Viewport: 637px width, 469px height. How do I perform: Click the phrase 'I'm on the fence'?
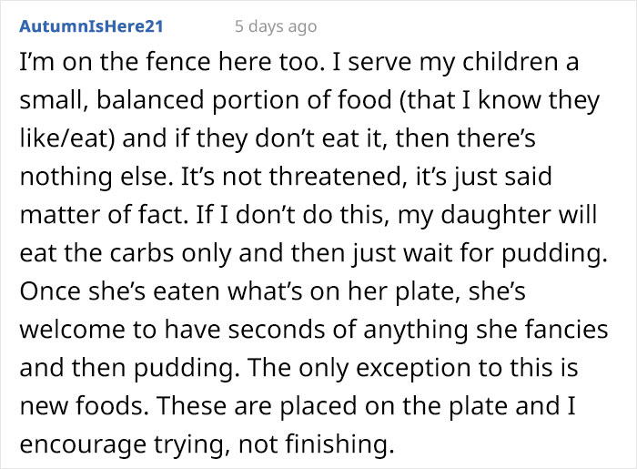click(93, 66)
